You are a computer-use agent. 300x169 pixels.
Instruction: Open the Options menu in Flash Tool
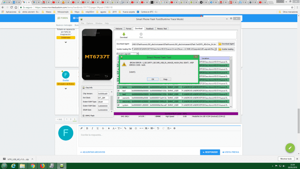coord(90,23)
